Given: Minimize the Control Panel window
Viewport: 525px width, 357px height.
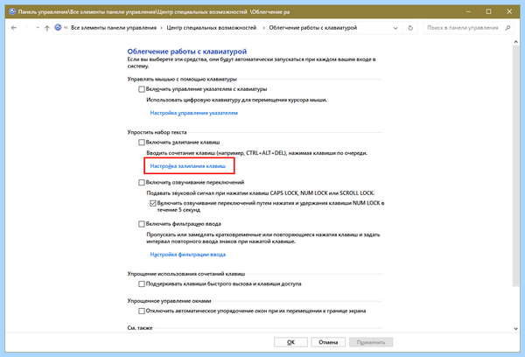Looking at the screenshot, I should tap(468, 11).
